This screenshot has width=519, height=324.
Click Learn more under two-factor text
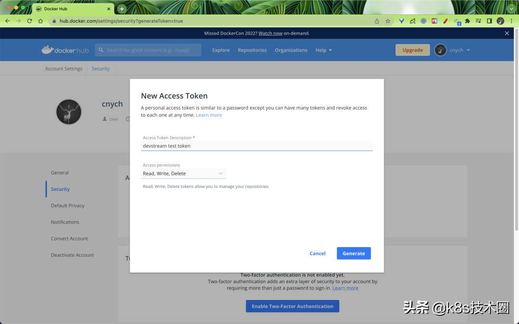click(345, 288)
